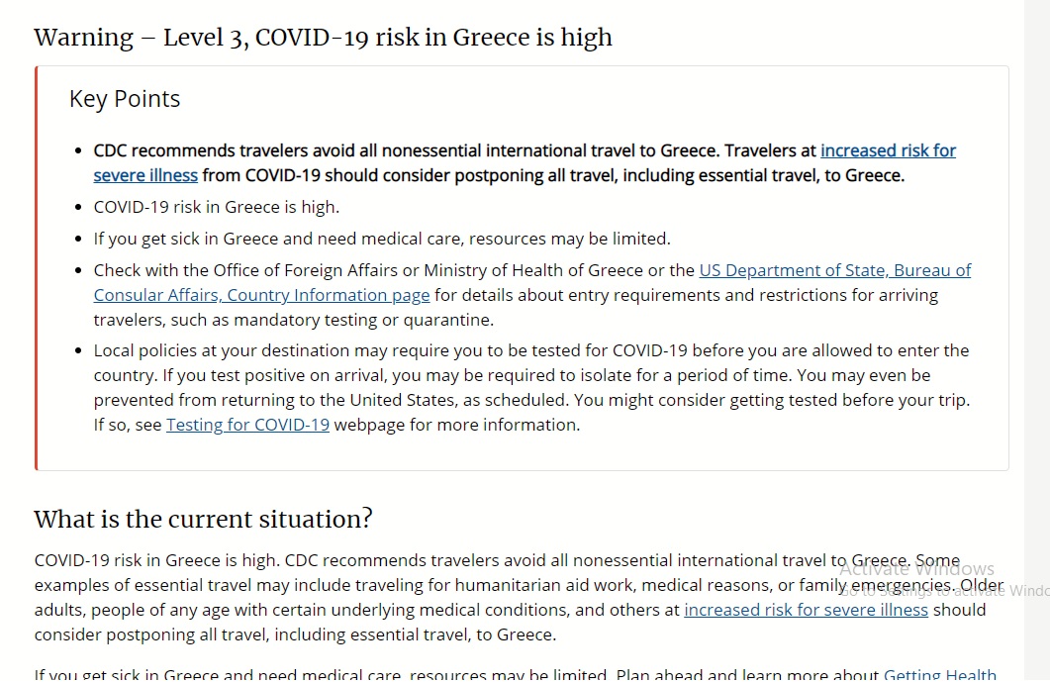This screenshot has height=682, width=1050.
Task: Follow the Testing for COVID-19 link
Action: [247, 426]
